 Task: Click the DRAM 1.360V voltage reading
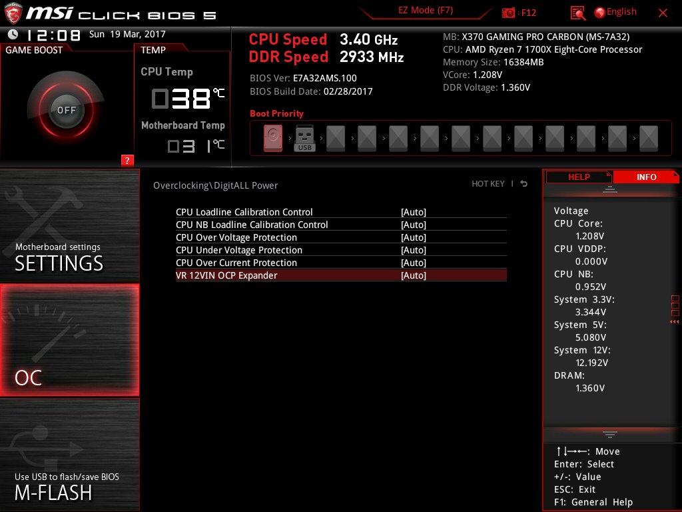point(590,388)
